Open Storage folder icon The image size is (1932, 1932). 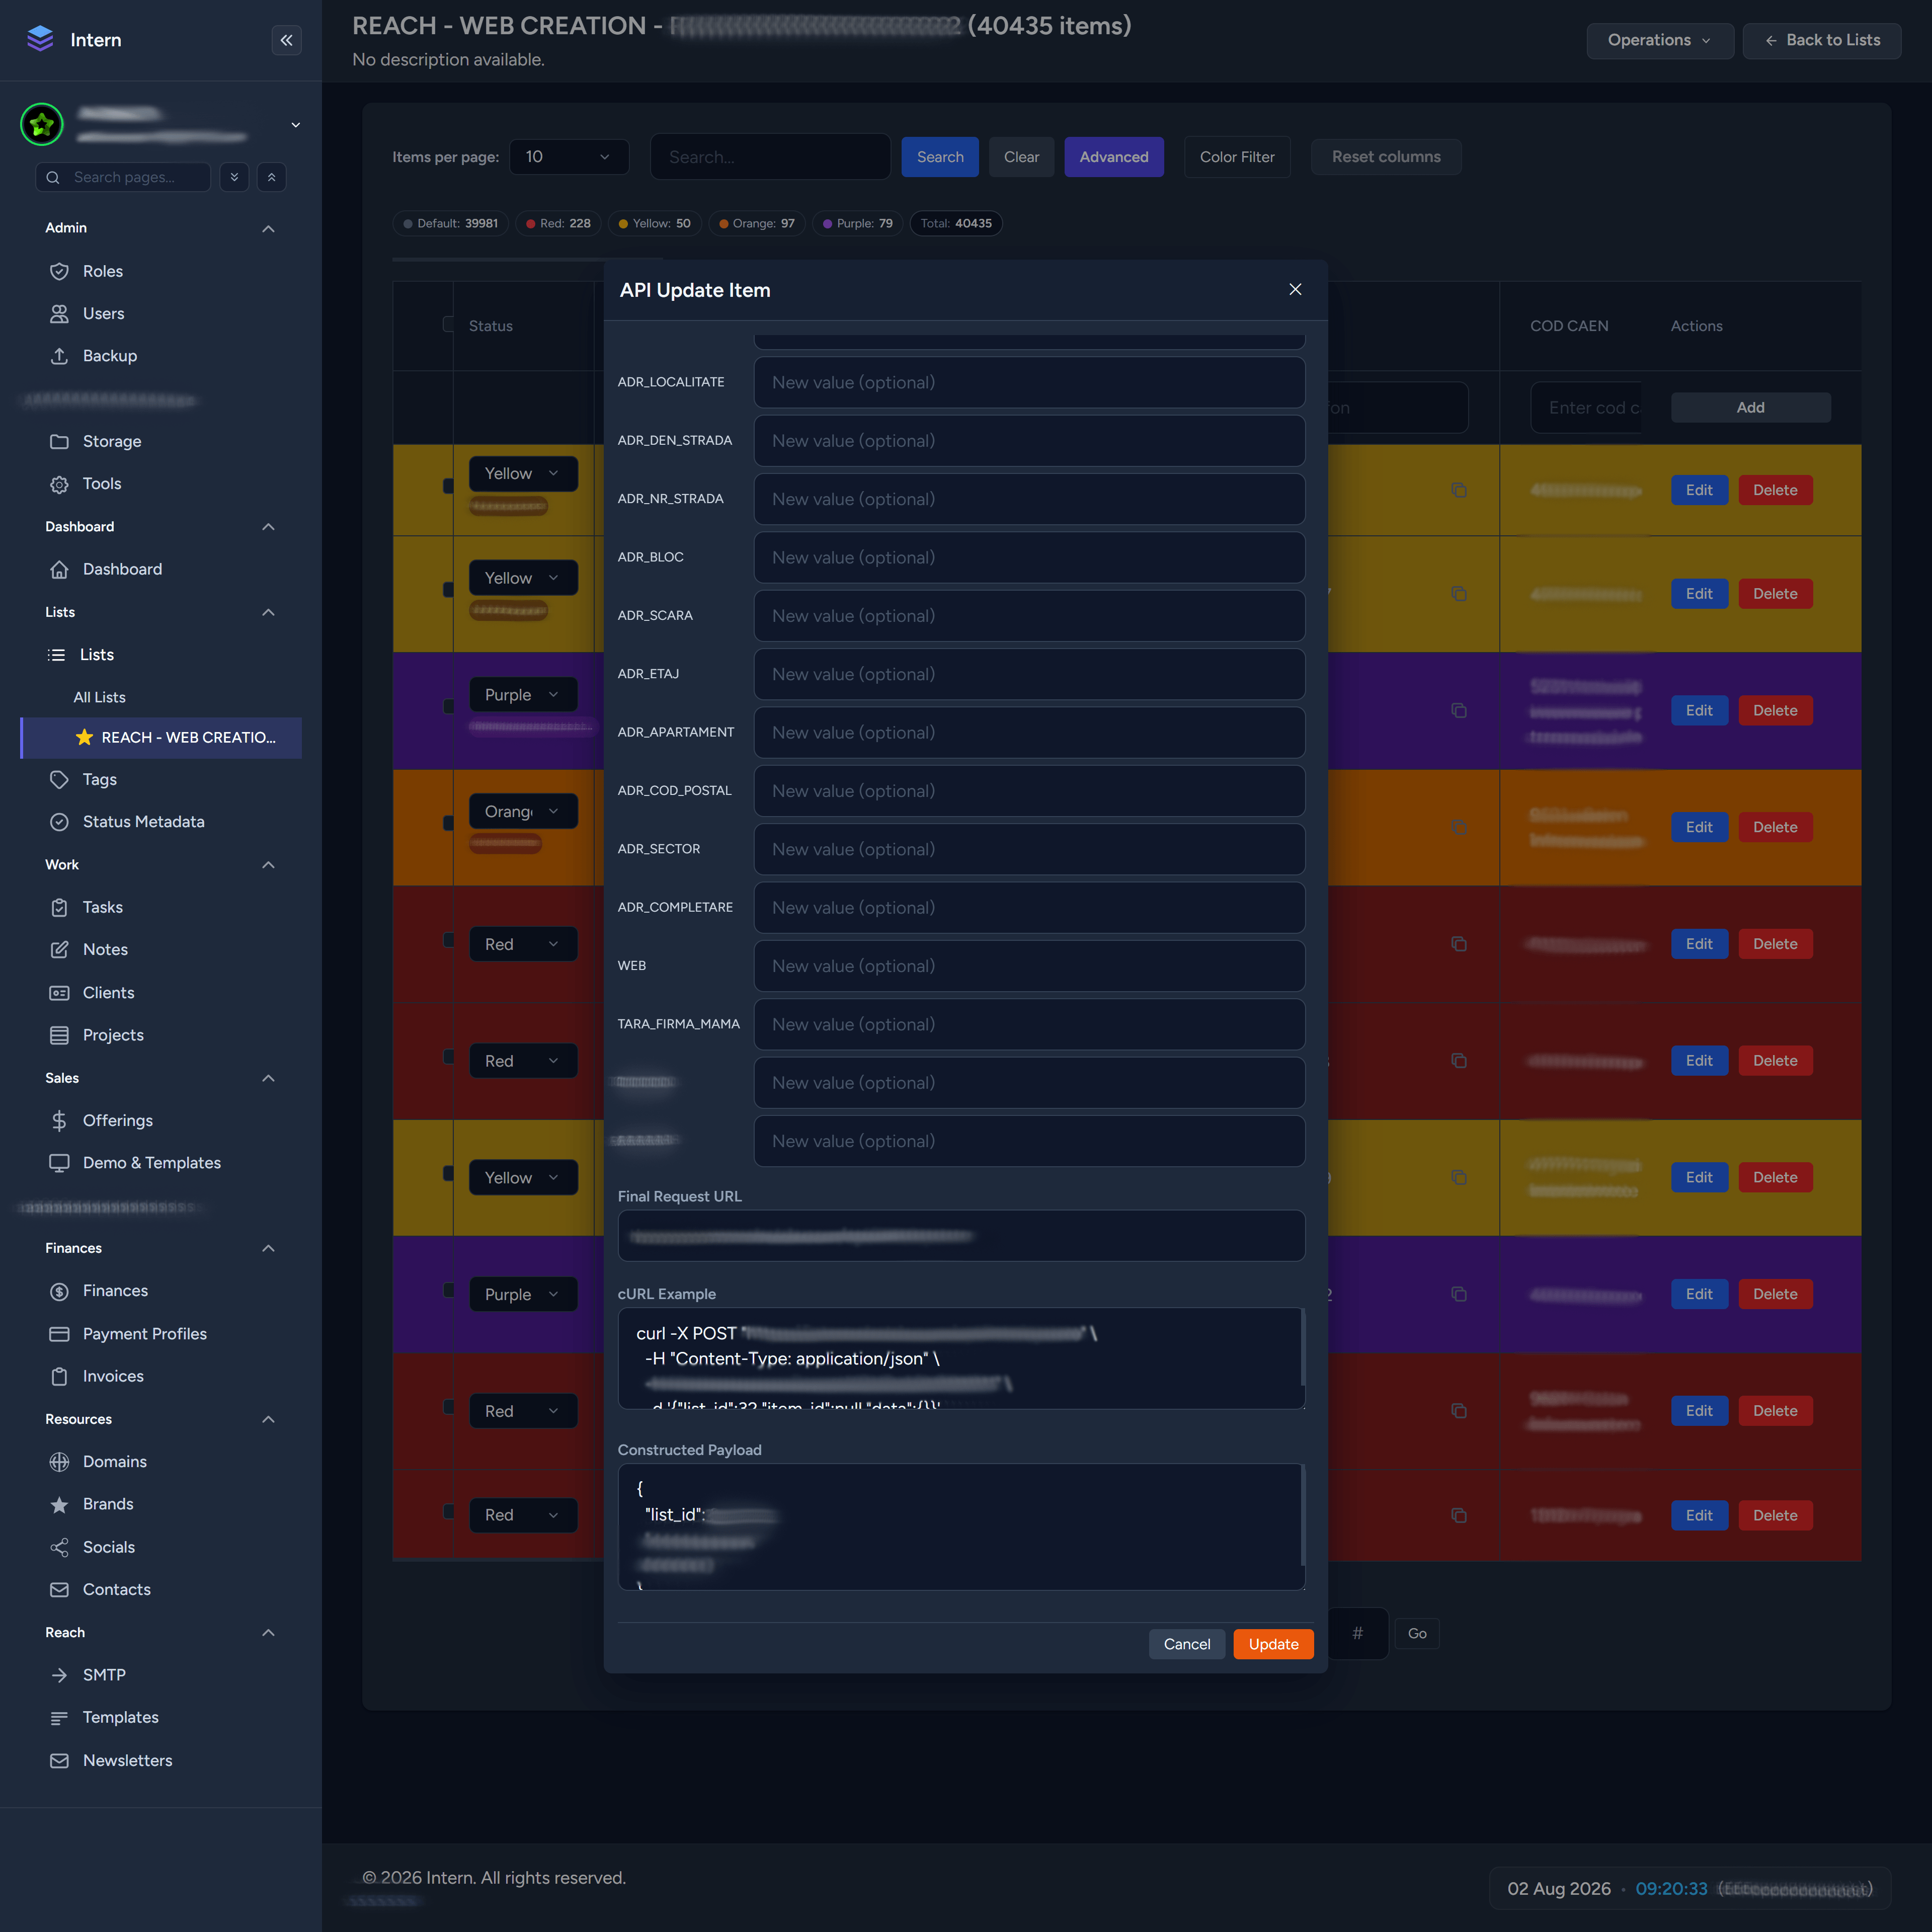(x=59, y=441)
